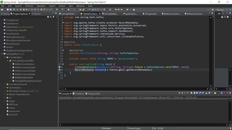Click Writable in the status bar
Screen dimensions: 232x130
(x=107, y=129)
